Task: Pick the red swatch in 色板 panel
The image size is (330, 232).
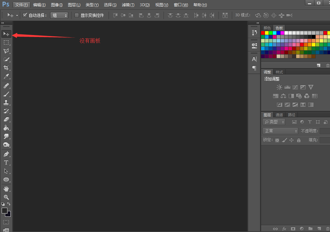Action: pyautogui.click(x=263, y=33)
